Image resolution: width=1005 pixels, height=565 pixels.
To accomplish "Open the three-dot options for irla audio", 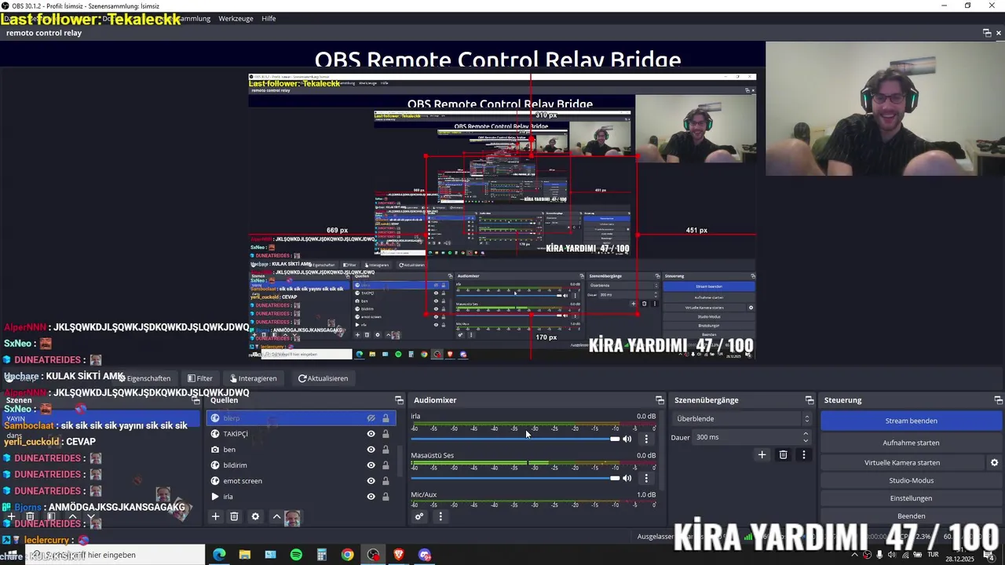I will tap(646, 439).
